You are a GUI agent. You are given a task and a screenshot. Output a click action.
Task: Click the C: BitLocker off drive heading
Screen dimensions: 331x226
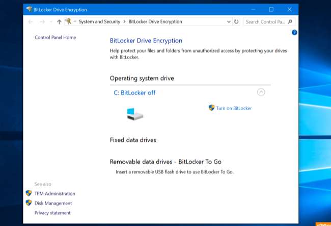point(134,93)
